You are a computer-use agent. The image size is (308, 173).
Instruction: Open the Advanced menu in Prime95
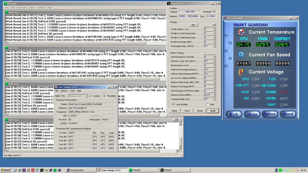(21, 8)
